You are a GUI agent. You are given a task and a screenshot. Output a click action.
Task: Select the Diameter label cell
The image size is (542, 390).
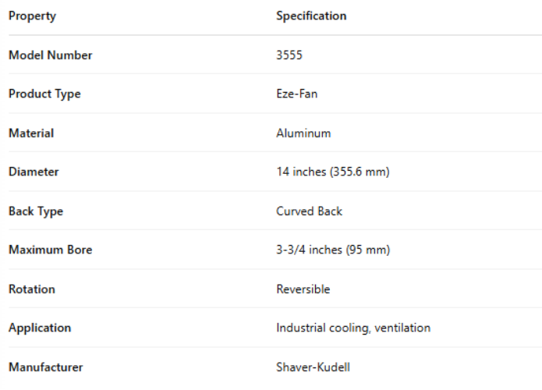tap(34, 172)
